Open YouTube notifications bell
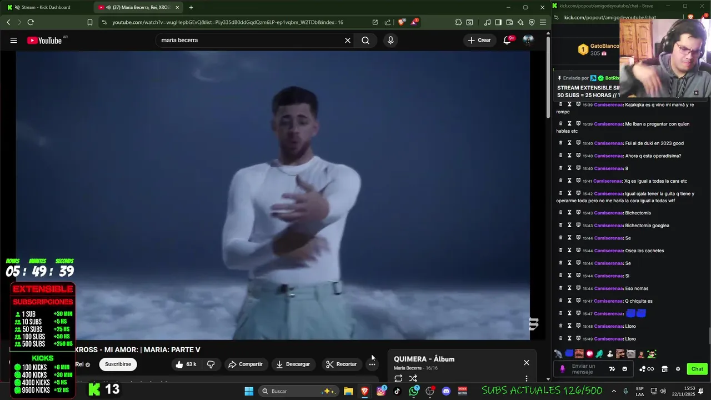711x400 pixels. [x=507, y=40]
